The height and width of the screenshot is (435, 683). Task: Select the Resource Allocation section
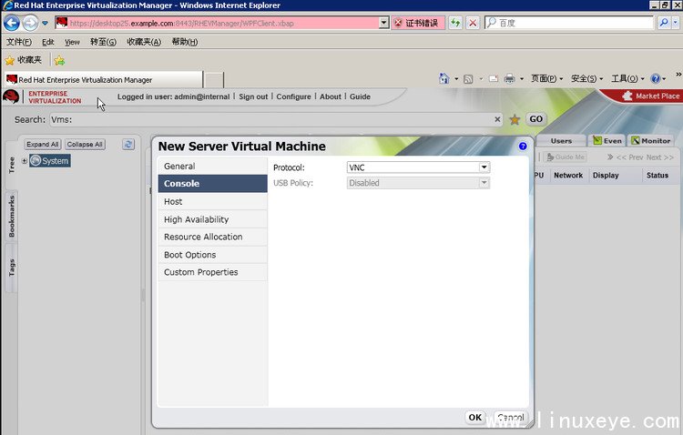[x=212, y=237]
